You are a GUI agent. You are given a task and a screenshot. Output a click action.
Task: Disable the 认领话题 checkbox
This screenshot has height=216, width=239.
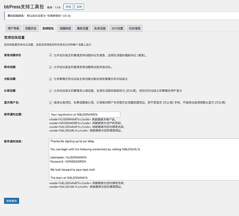[51, 91]
